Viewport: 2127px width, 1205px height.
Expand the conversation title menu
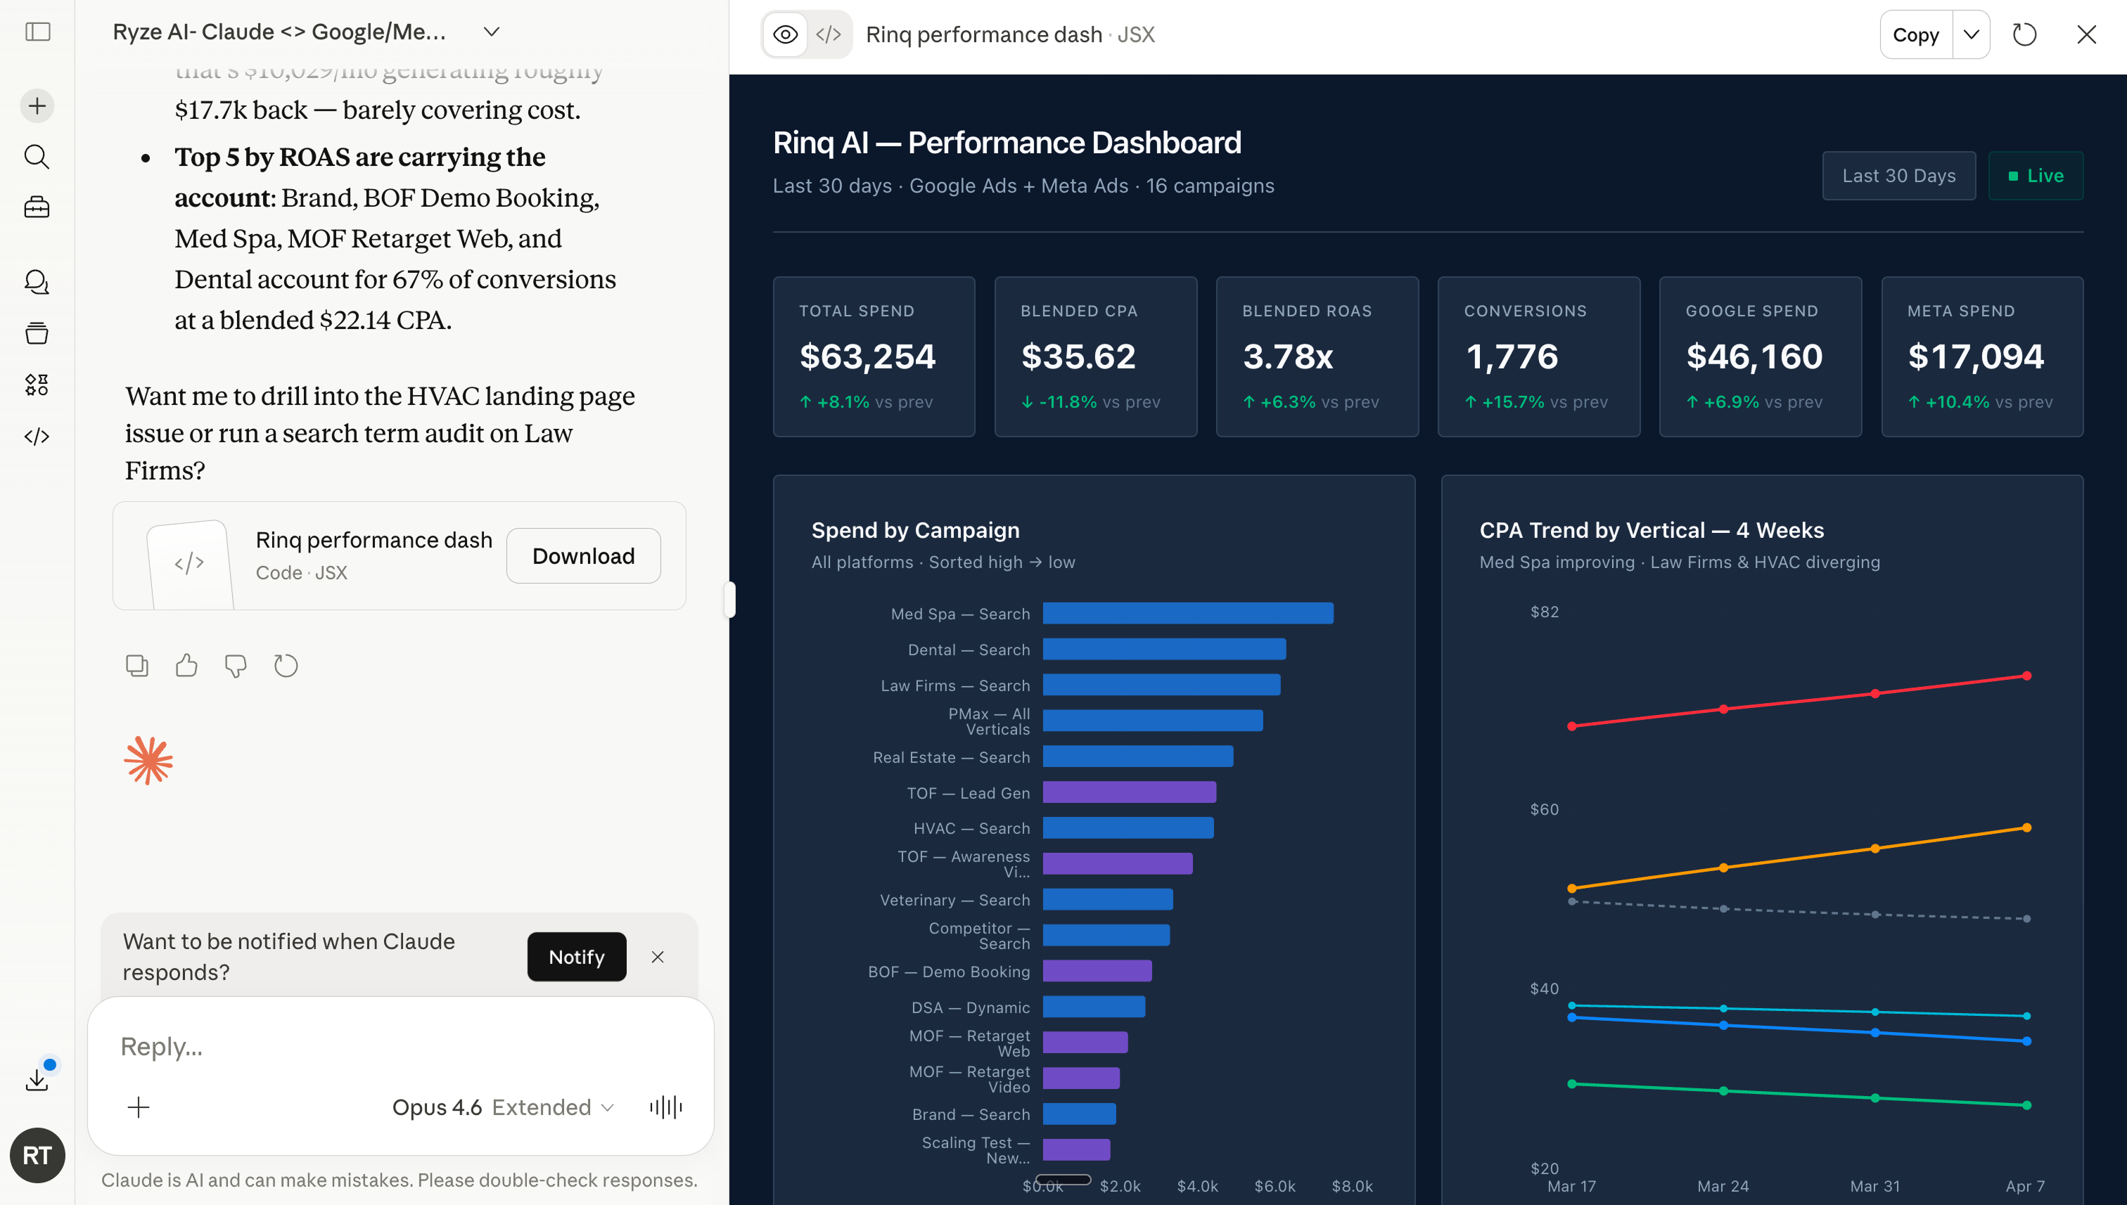point(490,32)
